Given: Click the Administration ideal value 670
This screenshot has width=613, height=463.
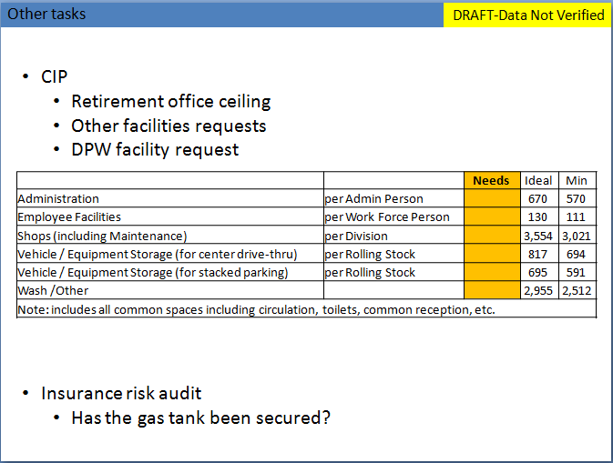Looking at the screenshot, I should click(x=538, y=198).
